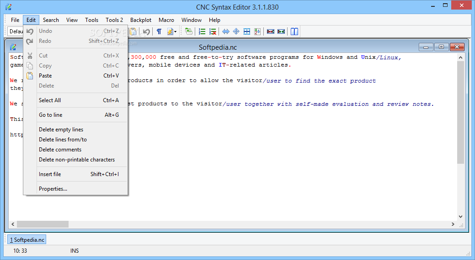Choose Go to line menu entry
The width and height of the screenshot is (475, 260).
point(75,115)
